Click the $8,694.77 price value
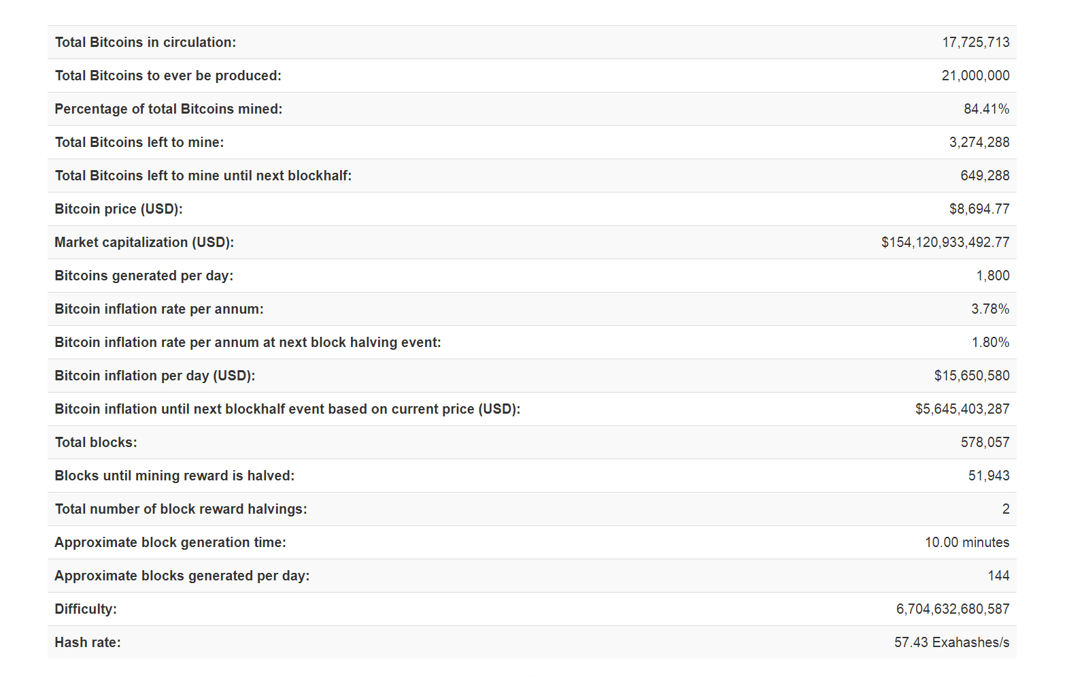Screen dimensions: 1067x677 pyautogui.click(x=979, y=209)
